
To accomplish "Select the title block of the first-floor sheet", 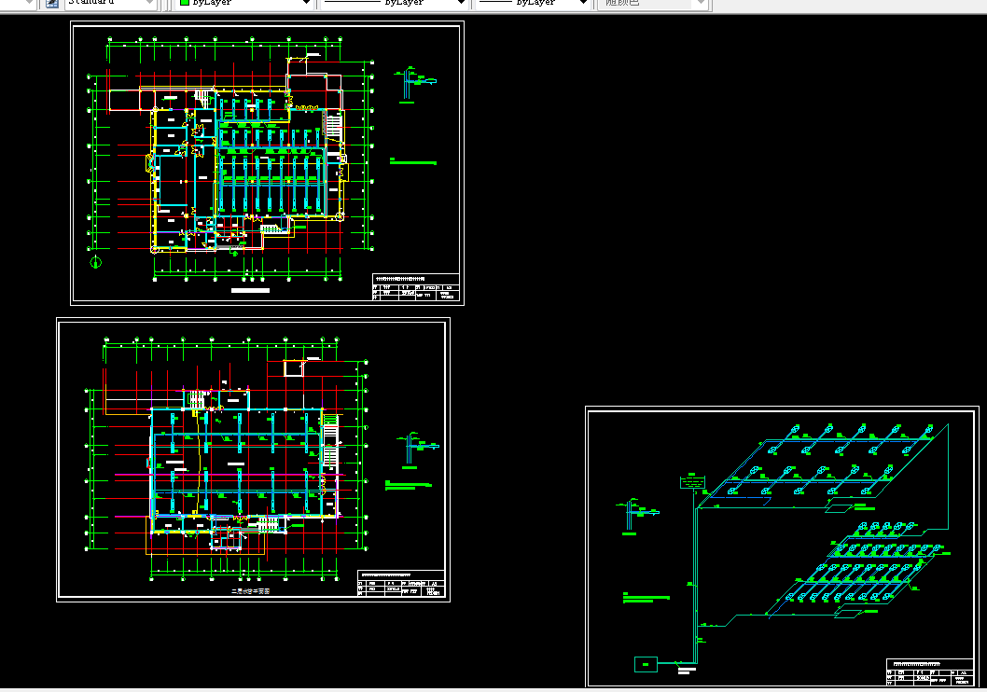I will [415, 287].
